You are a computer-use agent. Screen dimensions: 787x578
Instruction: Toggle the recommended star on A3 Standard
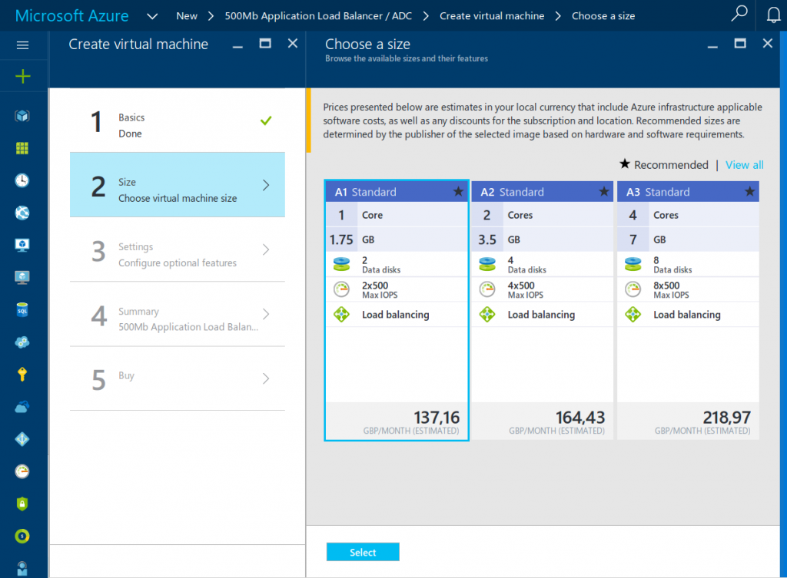click(751, 191)
